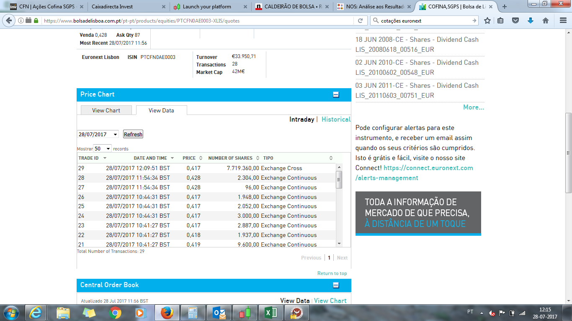
Task: Go to the Next page of transactions
Action: 342,258
